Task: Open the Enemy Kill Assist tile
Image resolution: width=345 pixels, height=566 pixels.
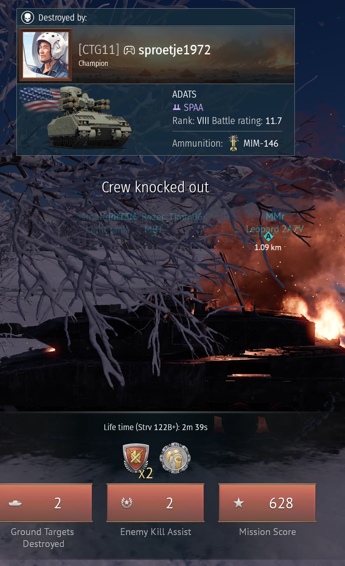Action: click(x=155, y=503)
